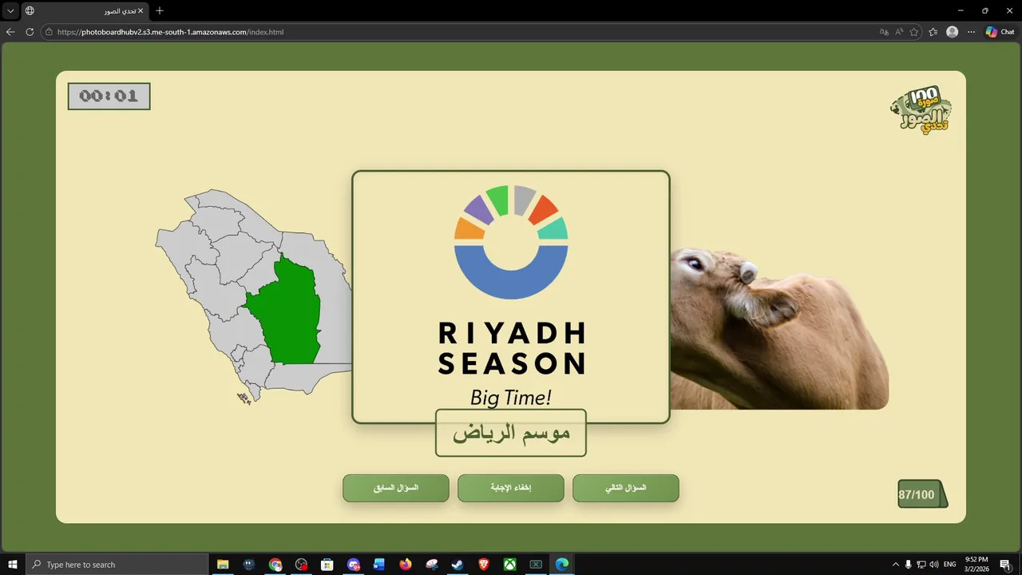This screenshot has width=1022, height=575.
Task: Open the Read aloud icon in address bar
Action: point(899,32)
